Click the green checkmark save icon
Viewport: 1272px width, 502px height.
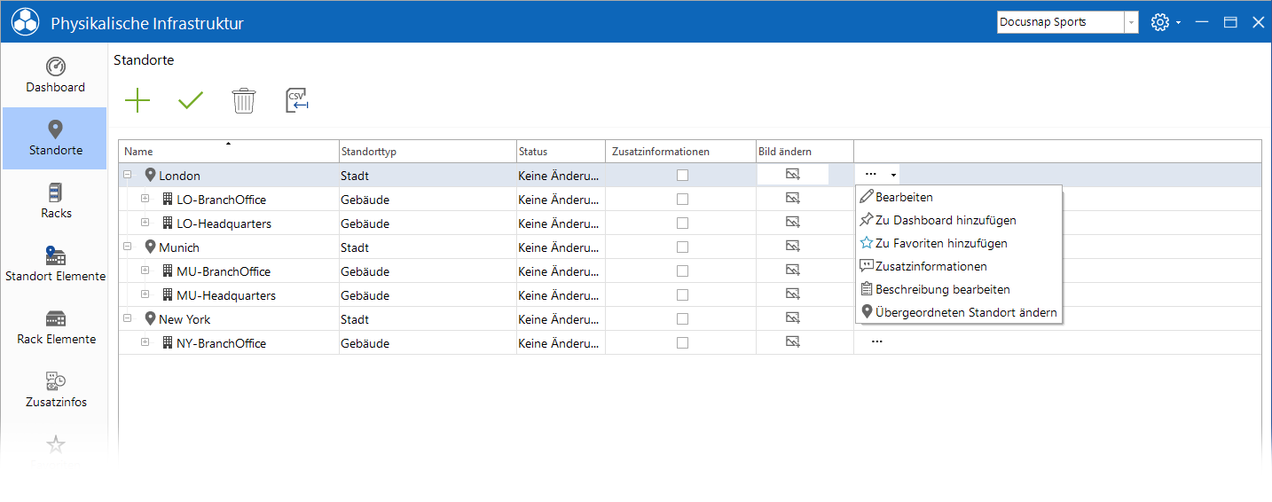tap(191, 100)
